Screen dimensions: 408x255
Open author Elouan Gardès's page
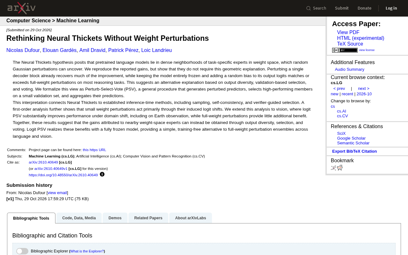[60, 50]
